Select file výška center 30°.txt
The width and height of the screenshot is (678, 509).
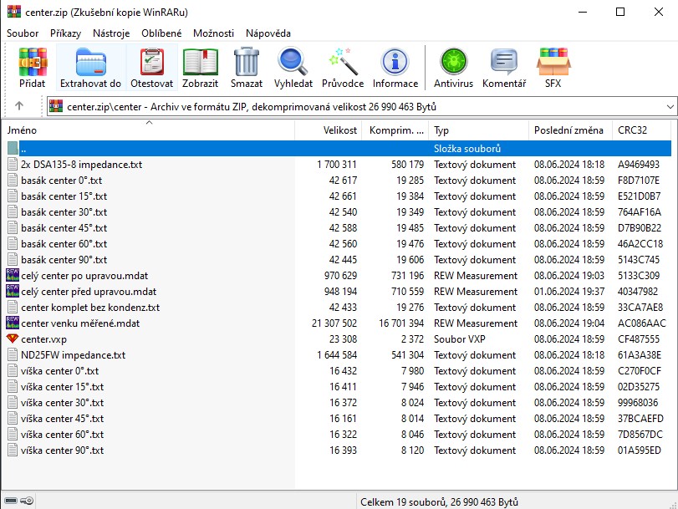pyautogui.click(x=62, y=403)
